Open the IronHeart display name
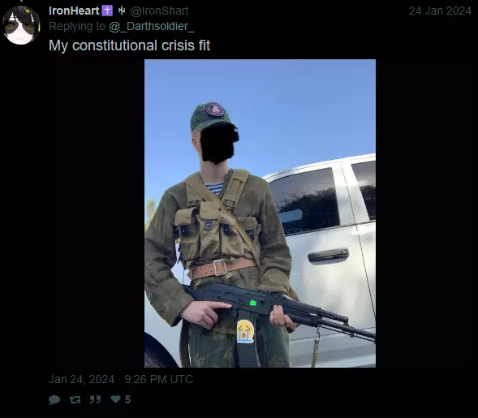478x418 pixels. pyautogui.click(x=74, y=11)
